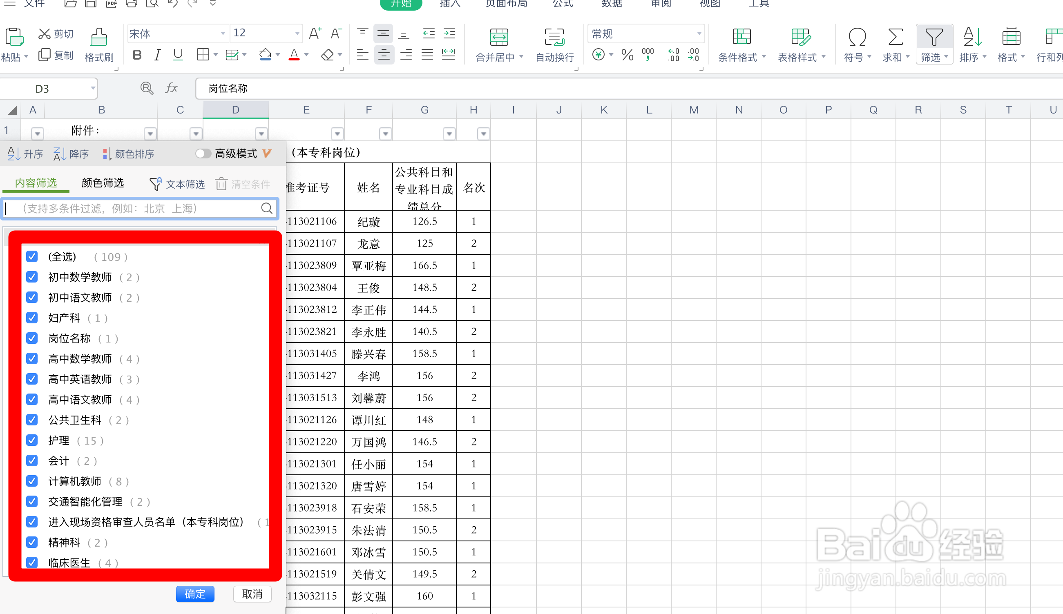Click the Auto Wrap (自动换行) icon

pyautogui.click(x=554, y=37)
